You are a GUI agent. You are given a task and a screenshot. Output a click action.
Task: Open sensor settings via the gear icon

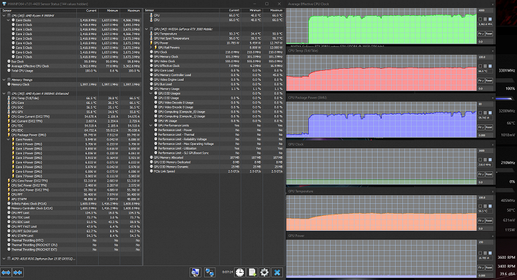[x=264, y=272]
